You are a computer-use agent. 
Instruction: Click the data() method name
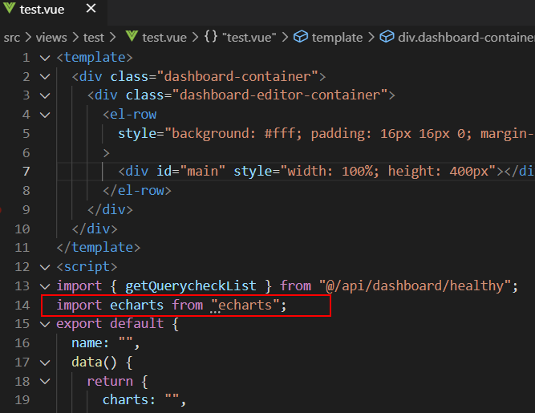(87, 362)
